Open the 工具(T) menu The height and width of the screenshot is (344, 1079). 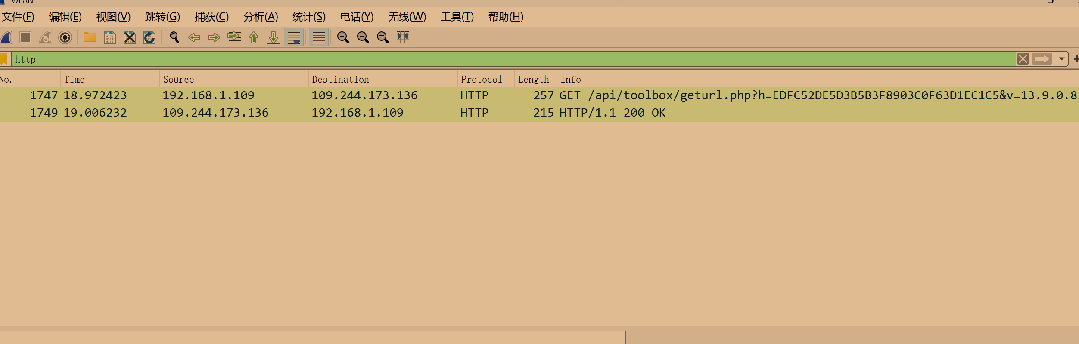[x=457, y=17]
